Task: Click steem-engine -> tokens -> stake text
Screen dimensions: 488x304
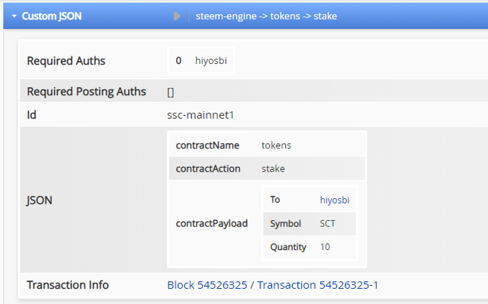Action: click(x=266, y=16)
